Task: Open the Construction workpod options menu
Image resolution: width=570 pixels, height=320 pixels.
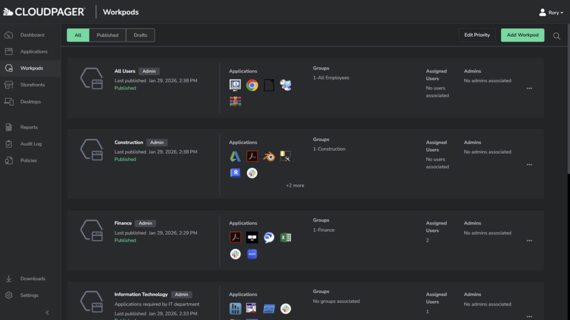Action: [x=529, y=164]
